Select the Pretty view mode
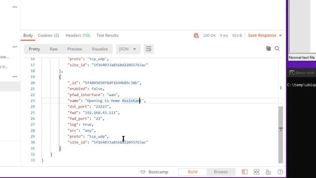The width and height of the screenshot is (316, 178). 34,49
